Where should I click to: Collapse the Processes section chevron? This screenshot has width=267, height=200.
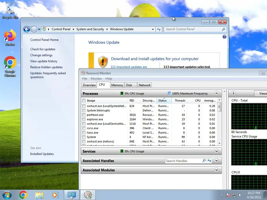click(x=216, y=93)
